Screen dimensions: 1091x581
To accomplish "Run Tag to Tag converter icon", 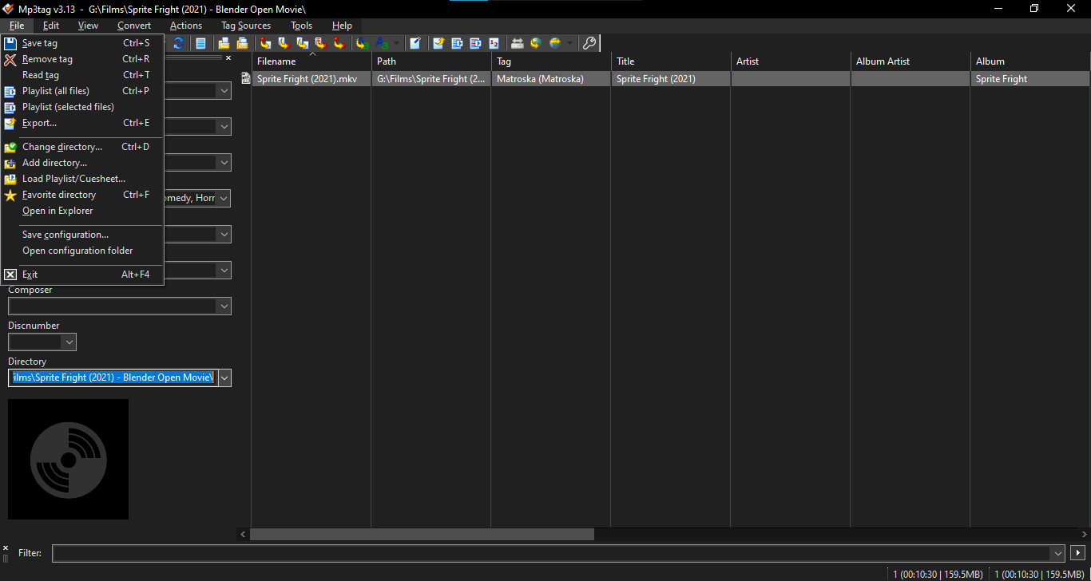I will tap(339, 43).
